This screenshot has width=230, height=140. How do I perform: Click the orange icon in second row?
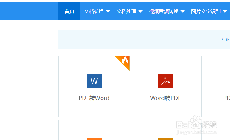coord(94,139)
